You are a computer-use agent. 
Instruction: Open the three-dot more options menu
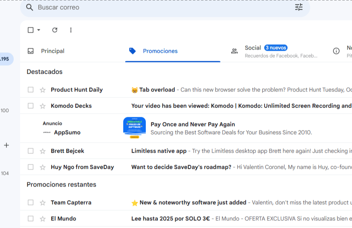pyautogui.click(x=71, y=30)
